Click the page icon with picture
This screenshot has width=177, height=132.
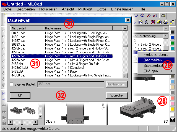[159, 22]
